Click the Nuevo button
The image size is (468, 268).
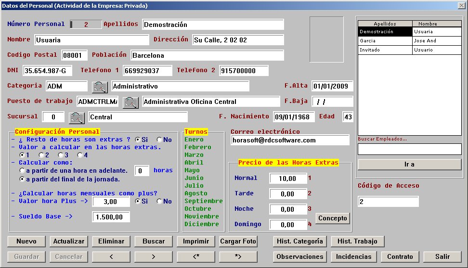click(26, 241)
